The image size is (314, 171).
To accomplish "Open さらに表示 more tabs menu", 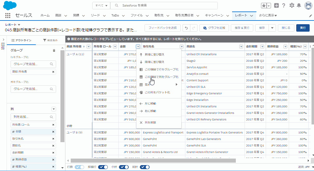I will 268,16.
